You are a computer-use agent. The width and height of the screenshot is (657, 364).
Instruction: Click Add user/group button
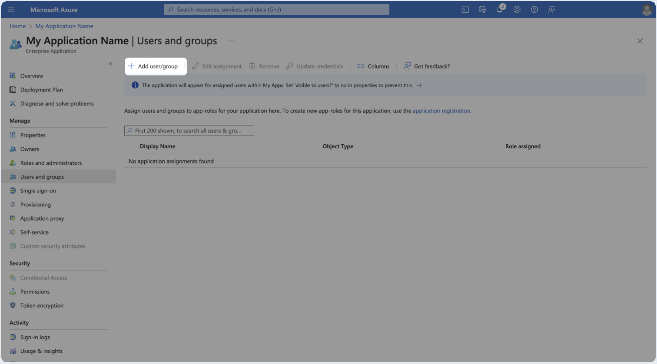(x=153, y=66)
